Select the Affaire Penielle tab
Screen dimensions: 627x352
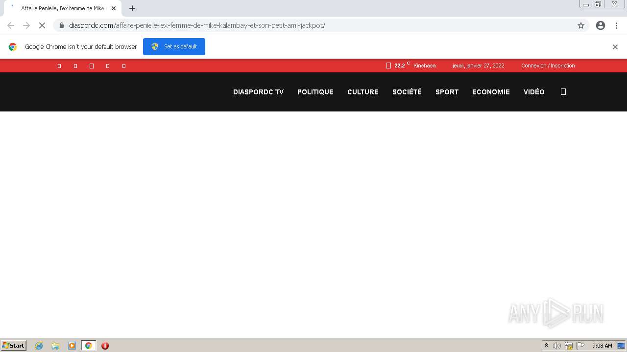click(63, 8)
